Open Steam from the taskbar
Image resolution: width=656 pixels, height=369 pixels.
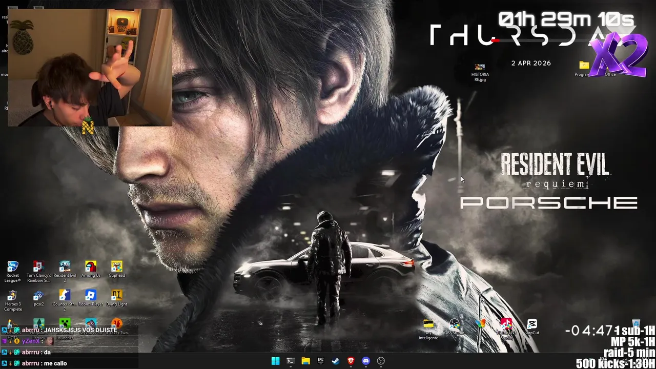(x=336, y=361)
